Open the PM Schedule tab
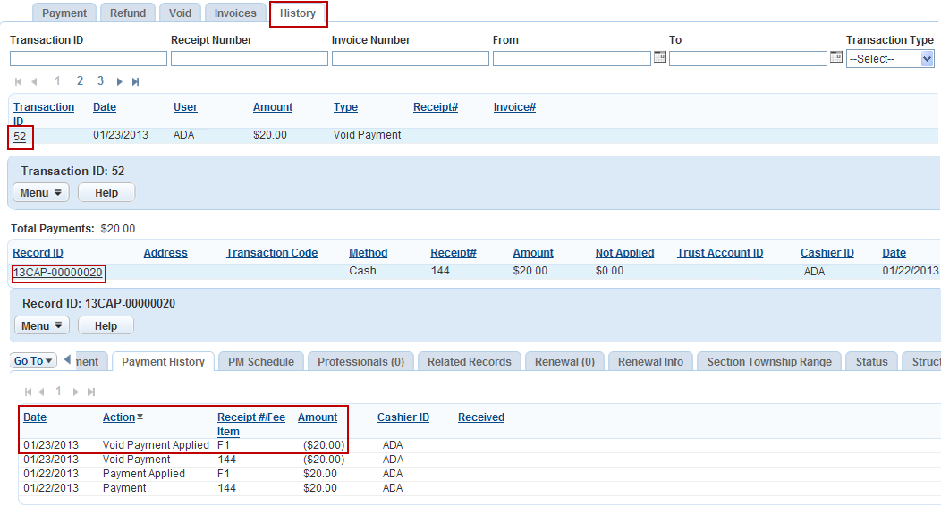The width and height of the screenshot is (941, 506). click(260, 362)
